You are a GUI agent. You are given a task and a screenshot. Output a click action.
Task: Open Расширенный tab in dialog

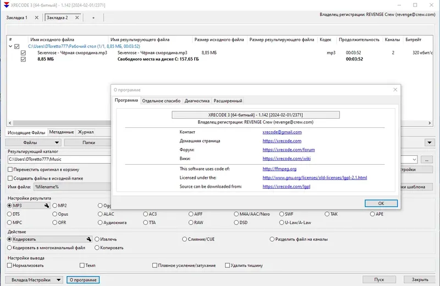pyautogui.click(x=228, y=101)
